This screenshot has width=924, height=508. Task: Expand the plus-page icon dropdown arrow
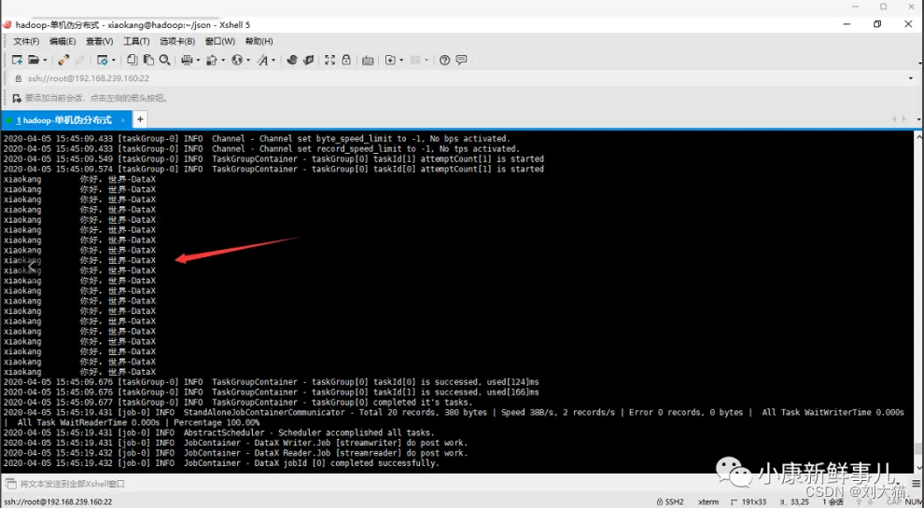click(401, 60)
